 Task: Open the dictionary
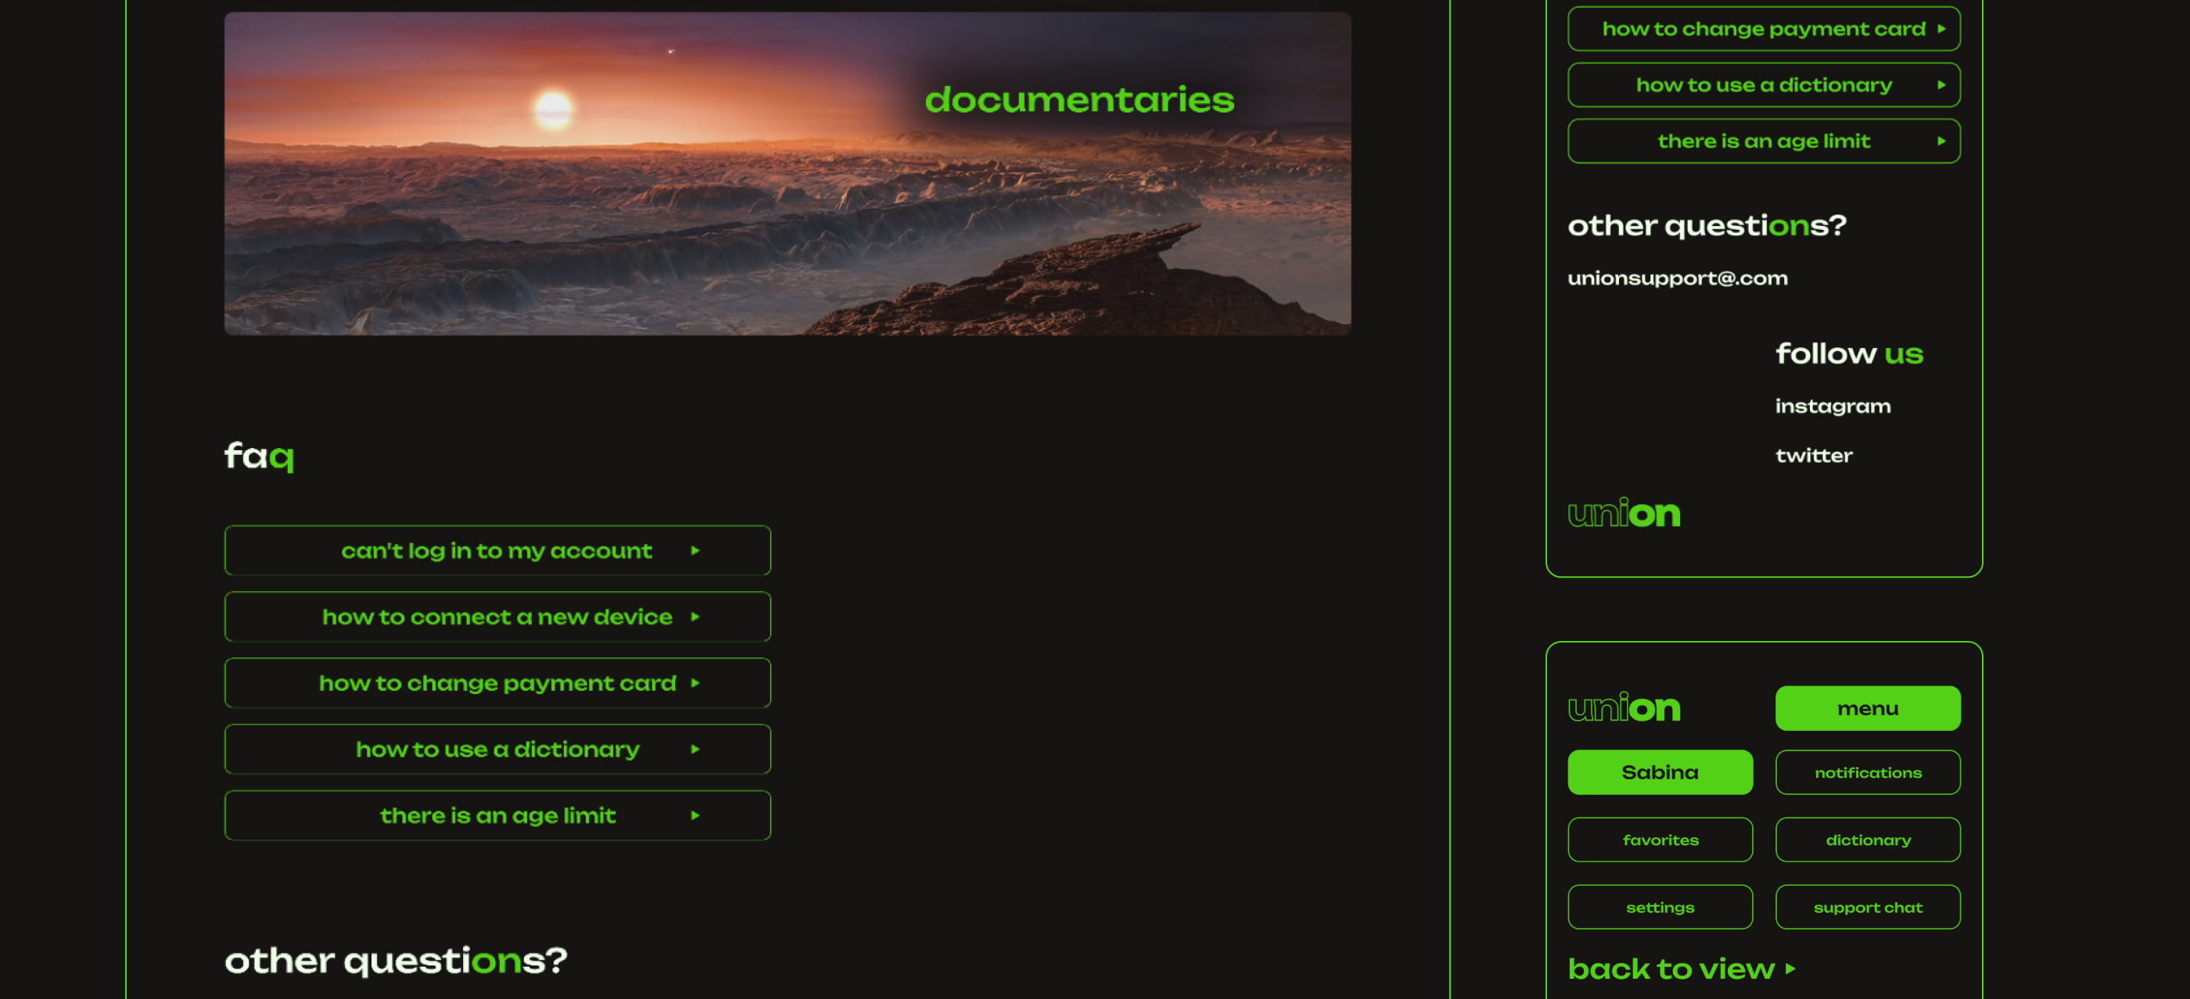(x=1867, y=840)
